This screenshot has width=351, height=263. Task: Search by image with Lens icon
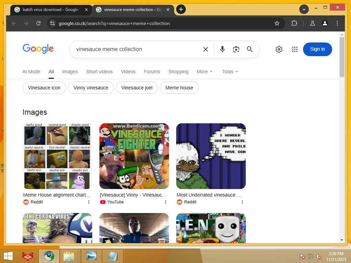pos(236,49)
